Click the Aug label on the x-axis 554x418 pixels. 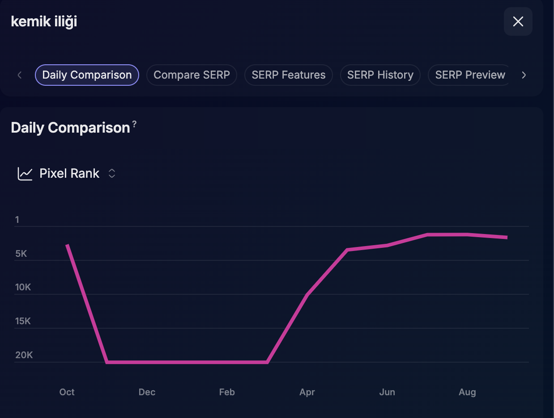467,392
